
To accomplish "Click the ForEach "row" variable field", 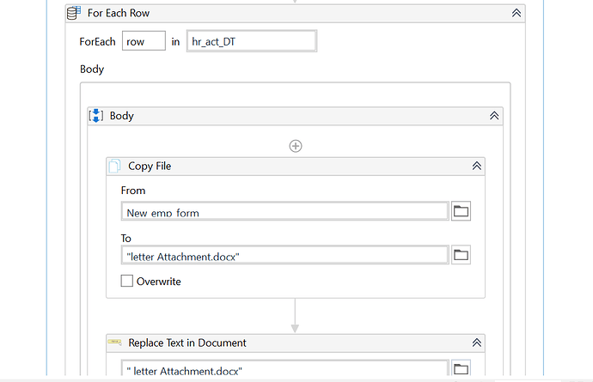I will 144,41.
